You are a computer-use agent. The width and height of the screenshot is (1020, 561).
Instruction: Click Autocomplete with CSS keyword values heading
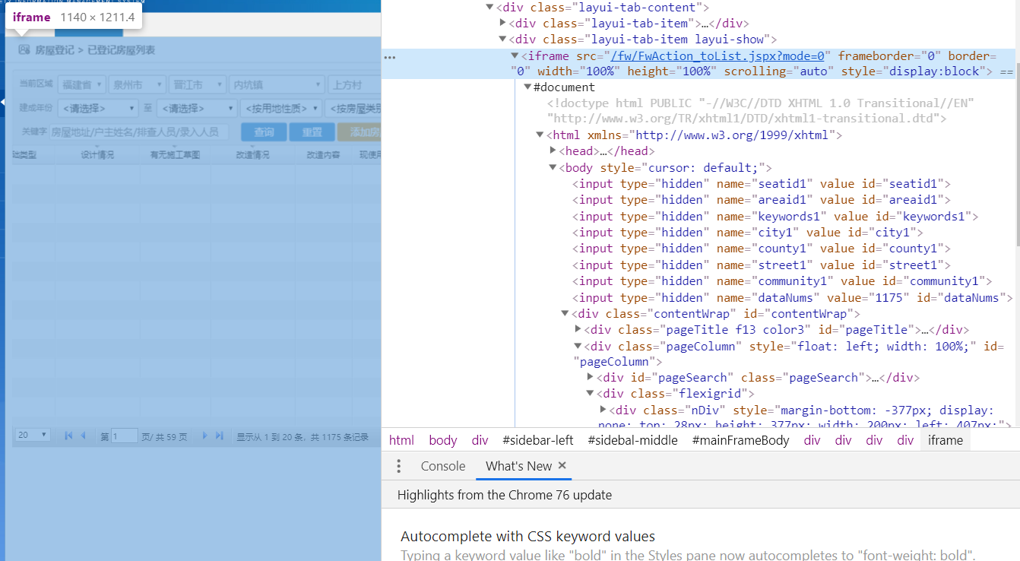coord(527,537)
